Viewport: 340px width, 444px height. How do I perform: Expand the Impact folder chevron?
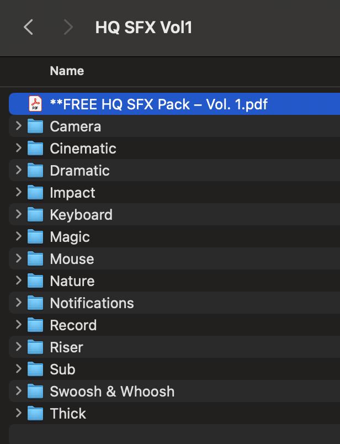pos(18,192)
